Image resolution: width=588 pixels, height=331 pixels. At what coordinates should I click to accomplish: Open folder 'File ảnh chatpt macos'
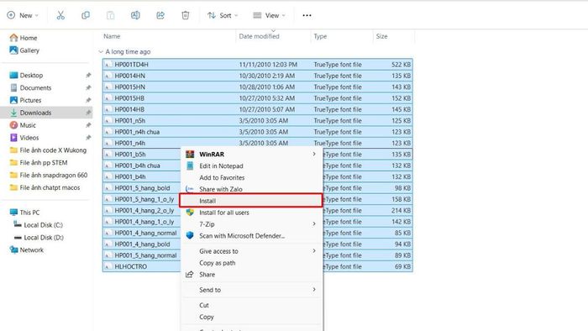click(x=45, y=187)
